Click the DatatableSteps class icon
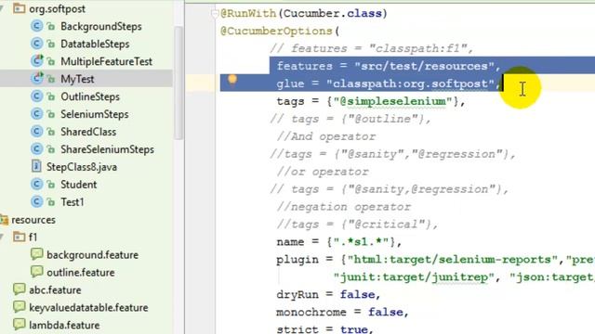This screenshot has width=595, height=334. [37, 44]
